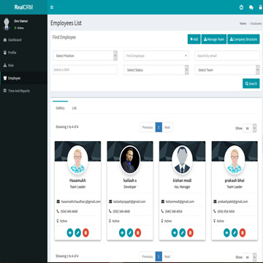Open Time And Reports in sidebar
Screen dimensions: 263x263
[23, 91]
